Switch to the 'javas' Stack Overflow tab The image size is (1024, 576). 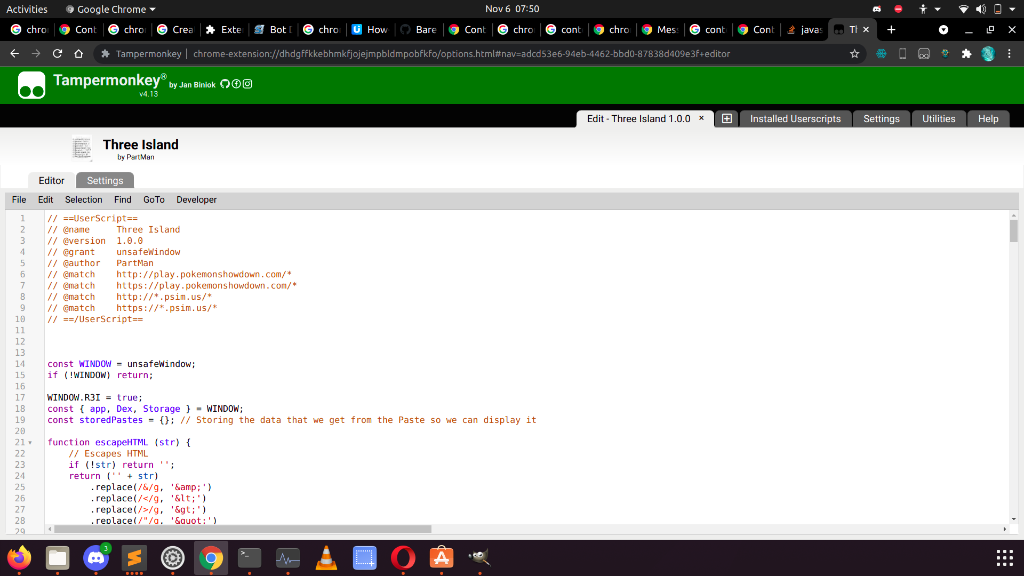click(804, 30)
